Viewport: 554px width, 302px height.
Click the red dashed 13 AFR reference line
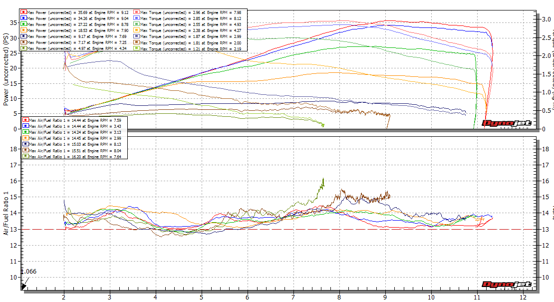pos(279,229)
